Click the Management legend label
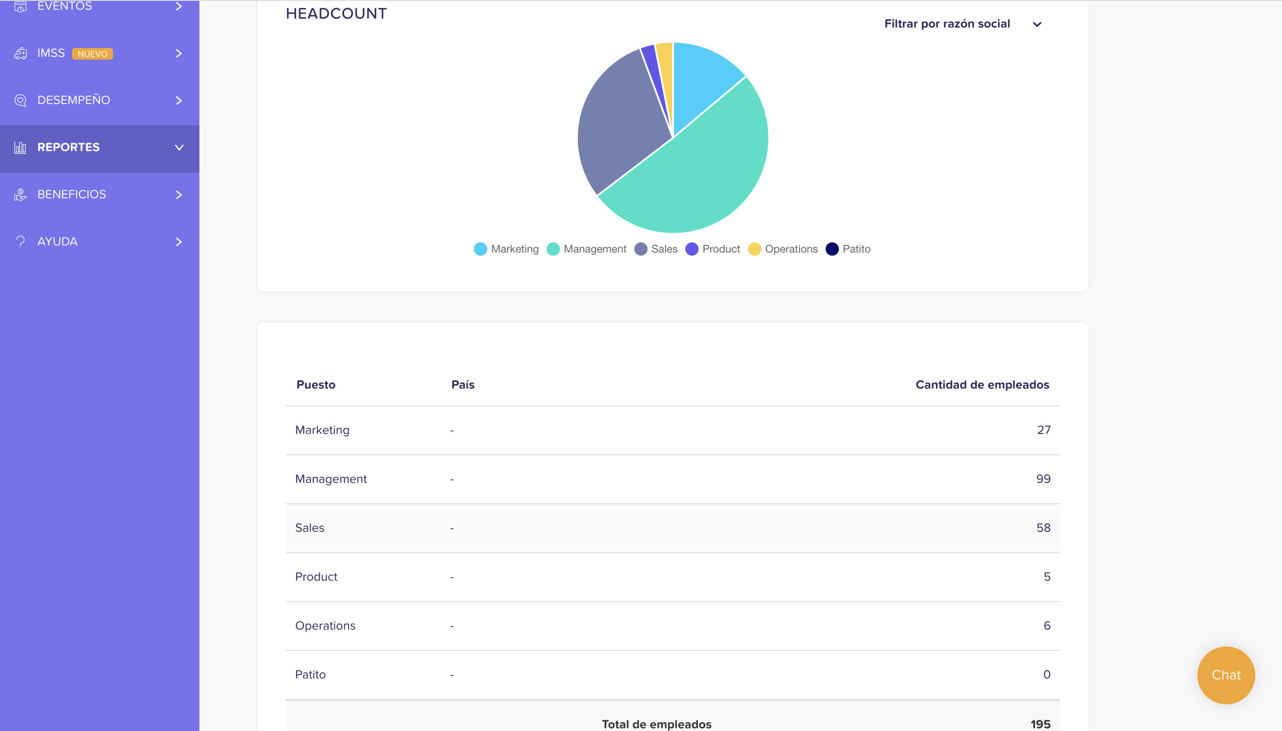Screen dimensions: 1282x731 click(595, 249)
